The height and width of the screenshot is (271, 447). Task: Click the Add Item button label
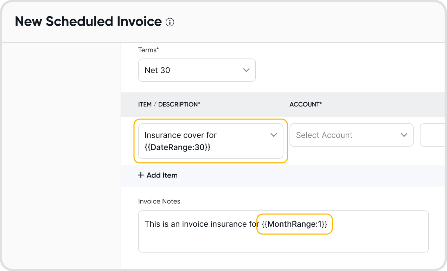pyautogui.click(x=162, y=175)
